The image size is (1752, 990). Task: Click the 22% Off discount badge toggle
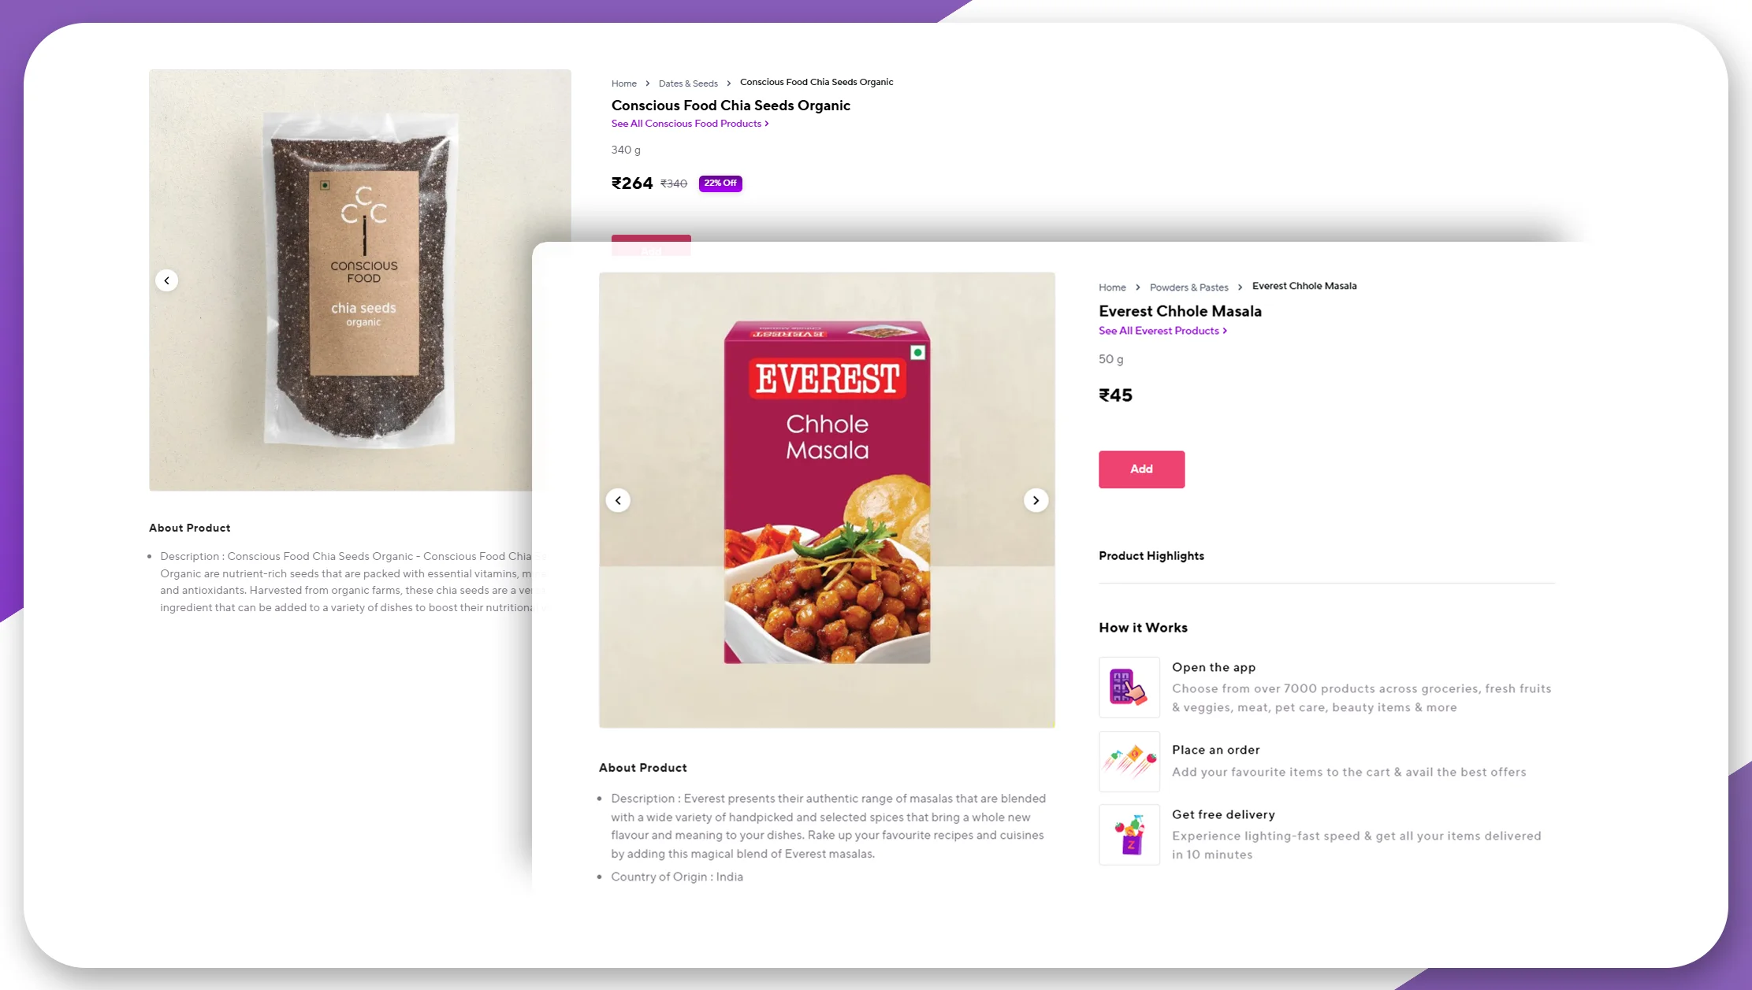[x=718, y=183]
